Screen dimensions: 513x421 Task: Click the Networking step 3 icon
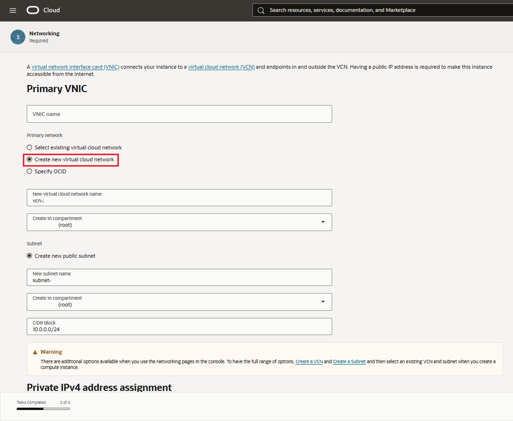coord(18,37)
